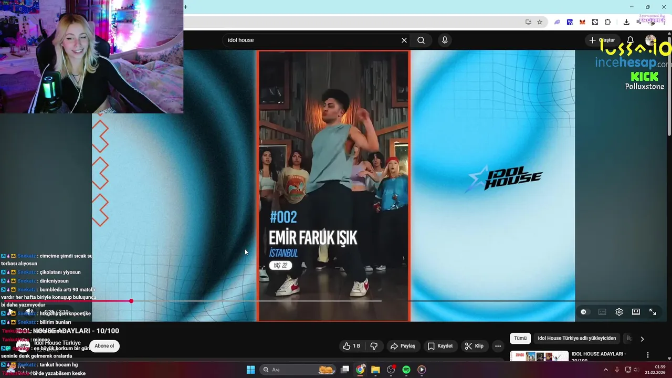The height and width of the screenshot is (378, 672).
Task: Like the video with thumbs up
Action: [x=352, y=346]
